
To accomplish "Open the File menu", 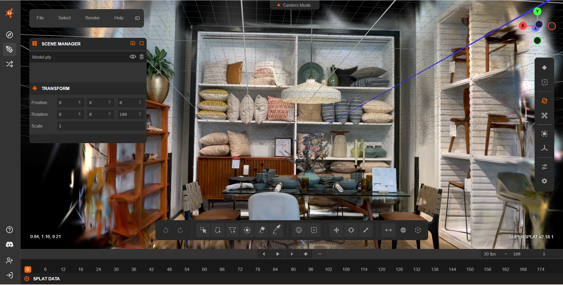I will 40,18.
